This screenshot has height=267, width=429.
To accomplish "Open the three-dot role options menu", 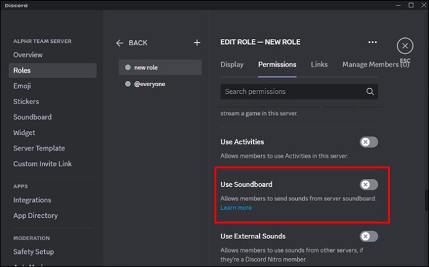I will (372, 42).
